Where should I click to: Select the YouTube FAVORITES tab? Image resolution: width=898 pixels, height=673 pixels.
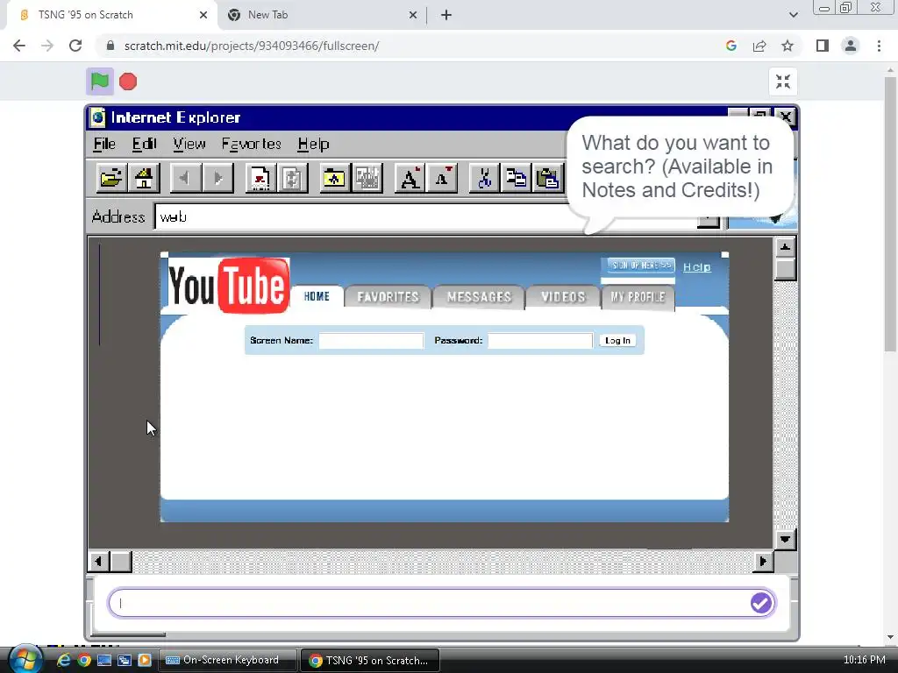[x=388, y=297]
